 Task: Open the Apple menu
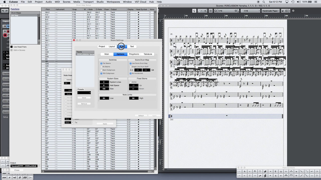(x=5, y=2)
